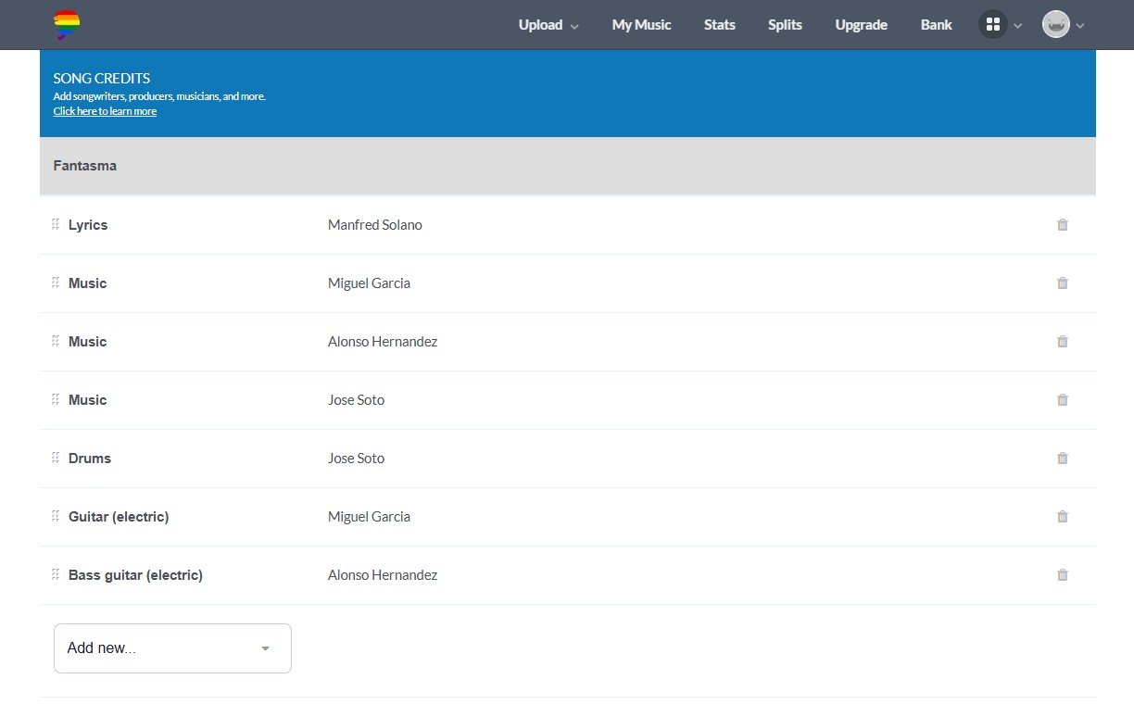Click the Fantasma song title header
The height and width of the screenshot is (704, 1134).
85,166
